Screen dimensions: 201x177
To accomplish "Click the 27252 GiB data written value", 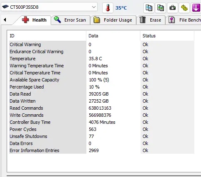I will pos(98,101).
